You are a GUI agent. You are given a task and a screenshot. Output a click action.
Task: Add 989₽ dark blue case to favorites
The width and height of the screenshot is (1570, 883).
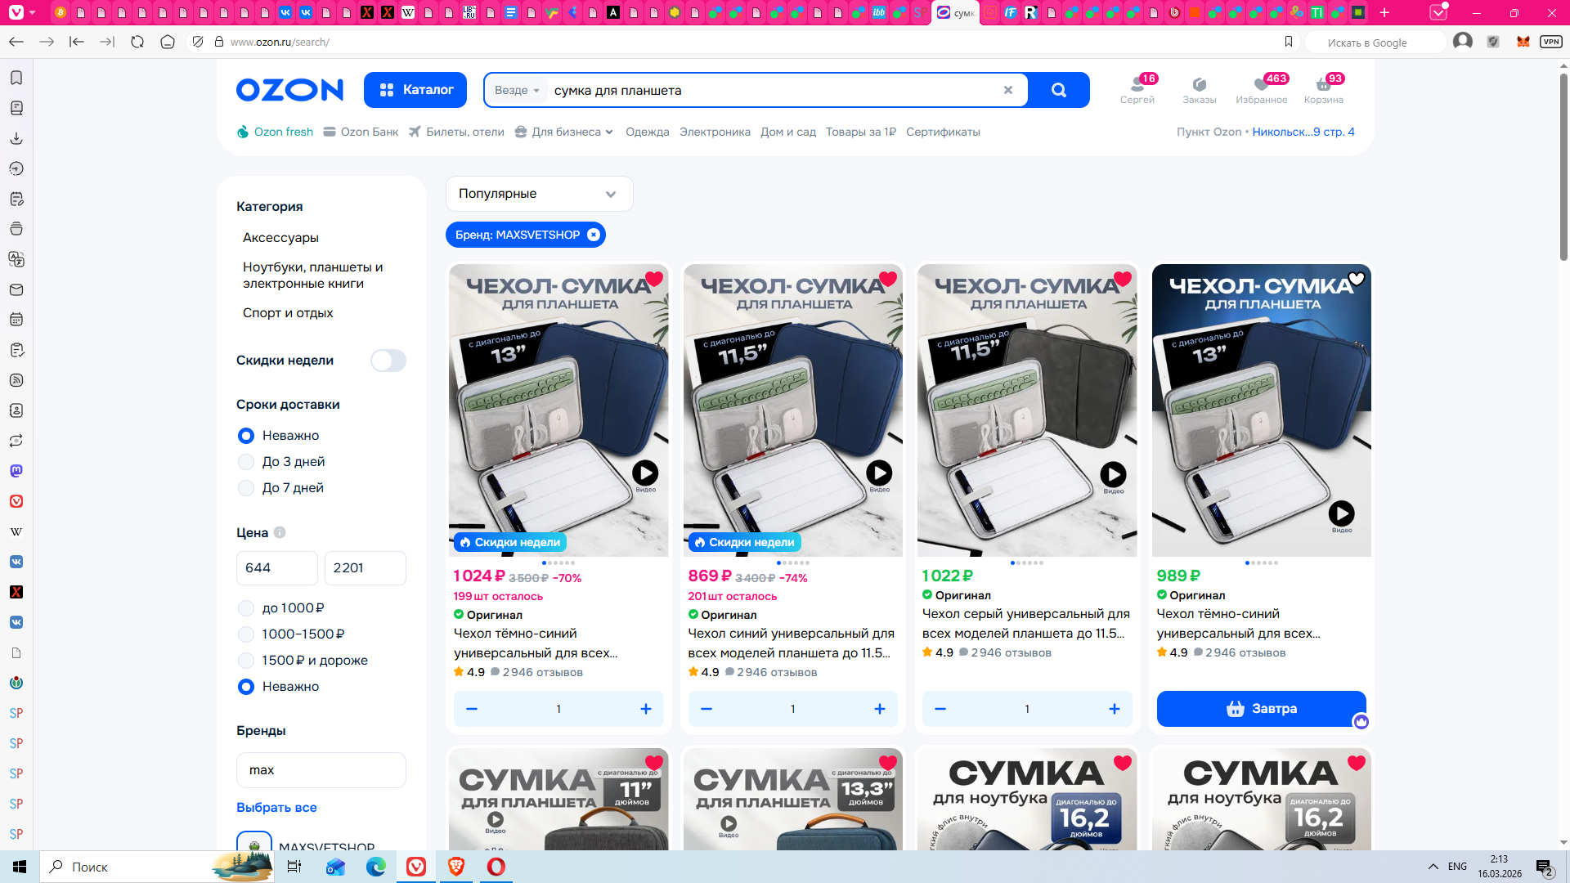point(1357,279)
